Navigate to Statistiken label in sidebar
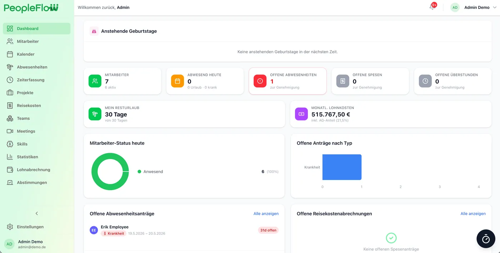 click(27, 157)
